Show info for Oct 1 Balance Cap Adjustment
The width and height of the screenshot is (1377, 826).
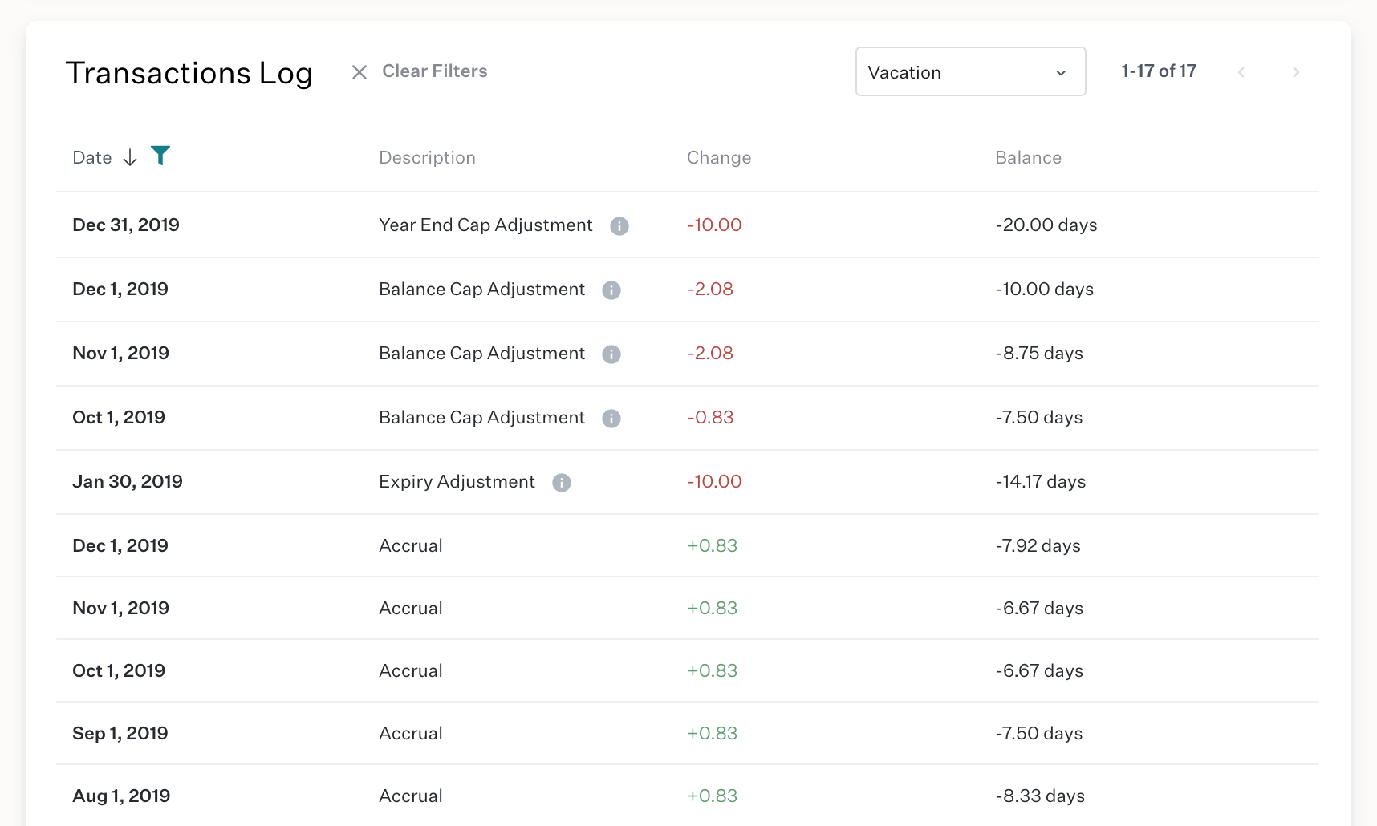point(611,419)
